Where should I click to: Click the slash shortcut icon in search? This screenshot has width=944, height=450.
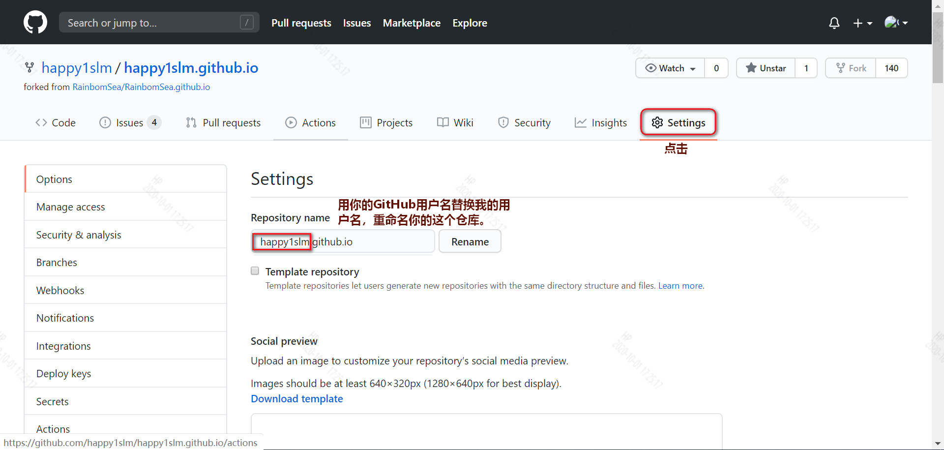(x=247, y=23)
